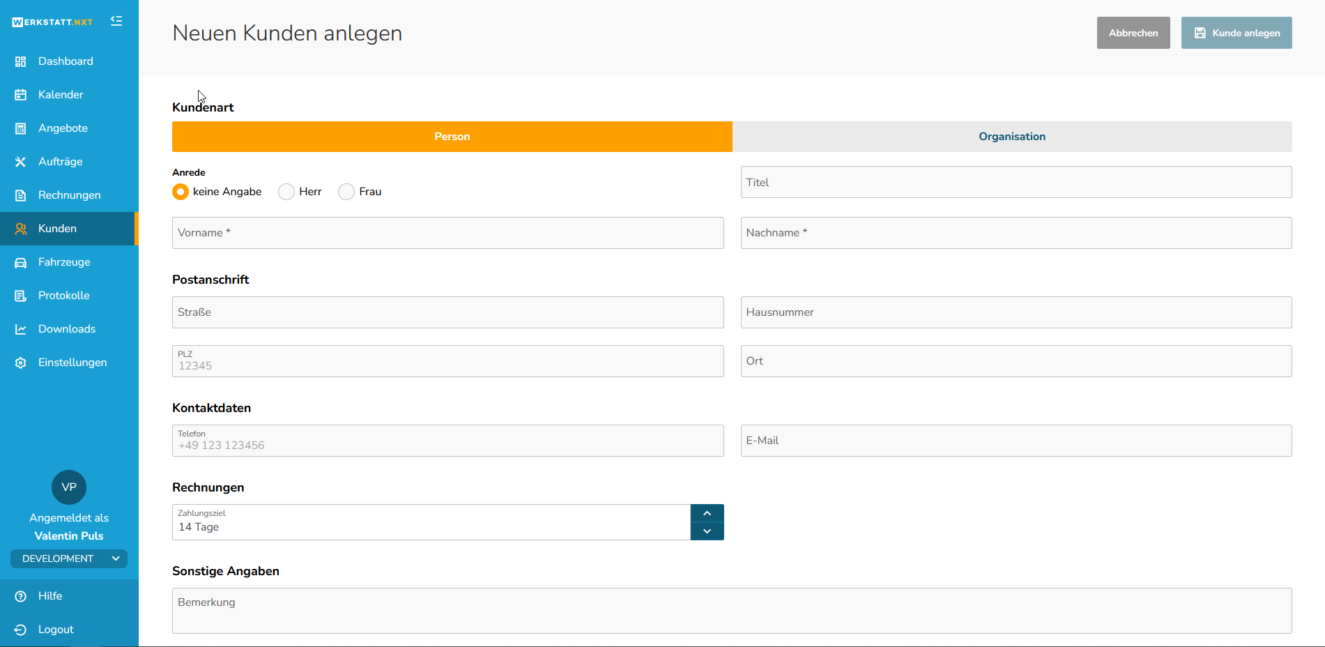The height and width of the screenshot is (647, 1325).
Task: Click the Rechnungen document icon
Action: (21, 195)
